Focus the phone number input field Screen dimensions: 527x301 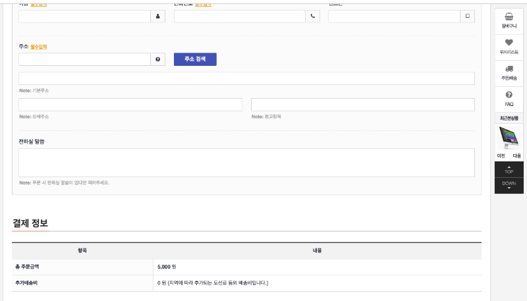click(240, 16)
